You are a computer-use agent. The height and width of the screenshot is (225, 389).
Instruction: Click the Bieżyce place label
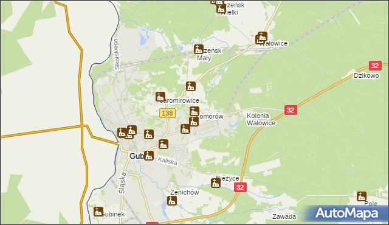point(227,178)
